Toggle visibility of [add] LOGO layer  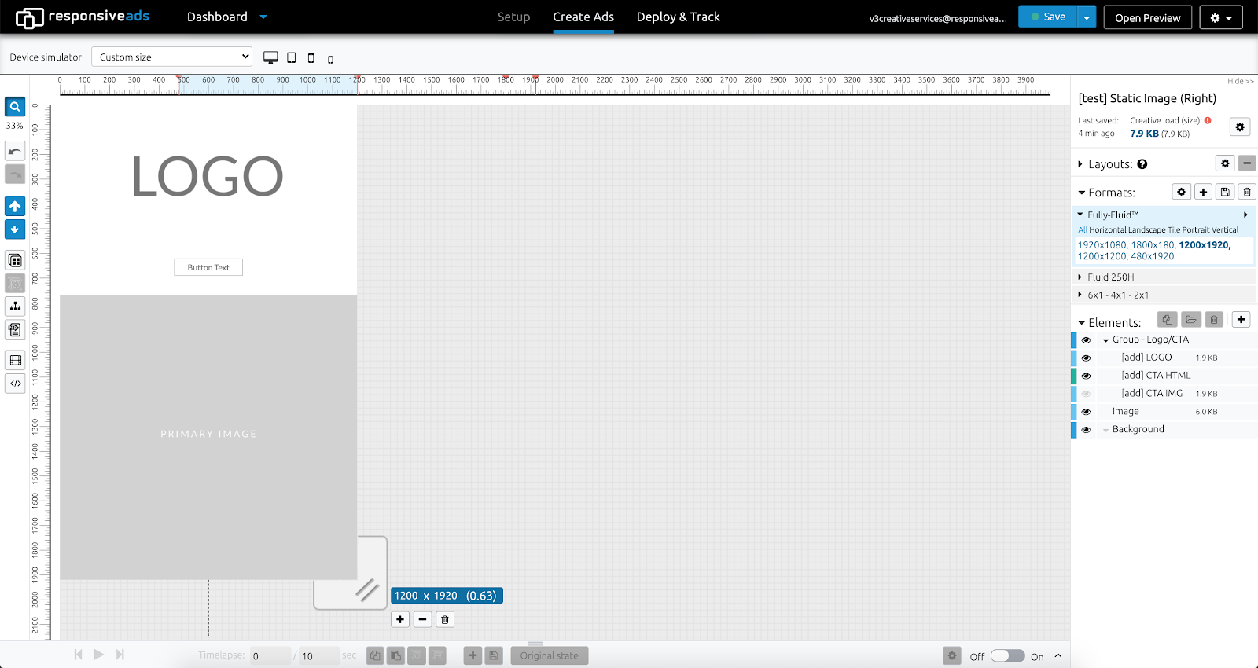1086,358
